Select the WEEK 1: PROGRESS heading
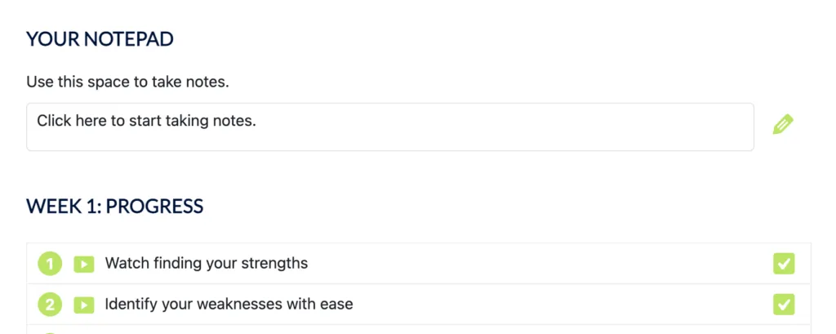The image size is (836, 334). tap(114, 206)
